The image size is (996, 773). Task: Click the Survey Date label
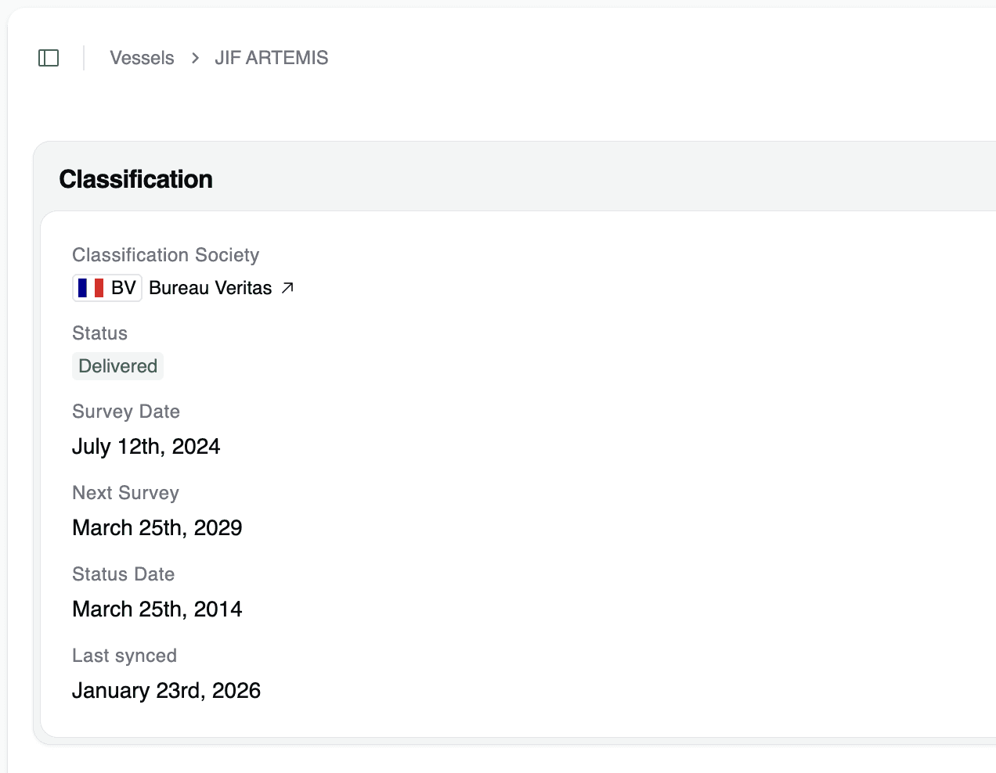pos(126,412)
